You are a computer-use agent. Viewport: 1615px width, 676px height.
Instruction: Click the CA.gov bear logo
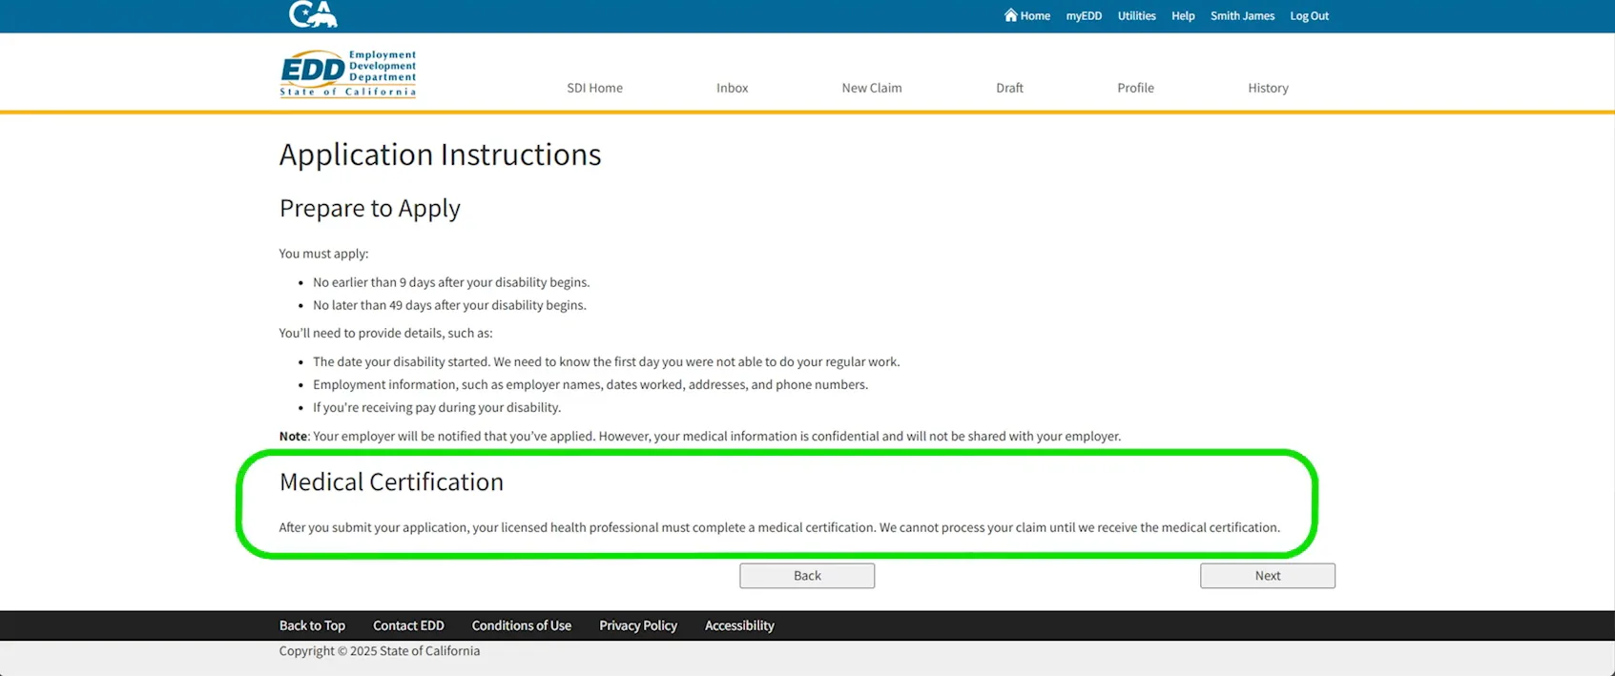tap(313, 14)
